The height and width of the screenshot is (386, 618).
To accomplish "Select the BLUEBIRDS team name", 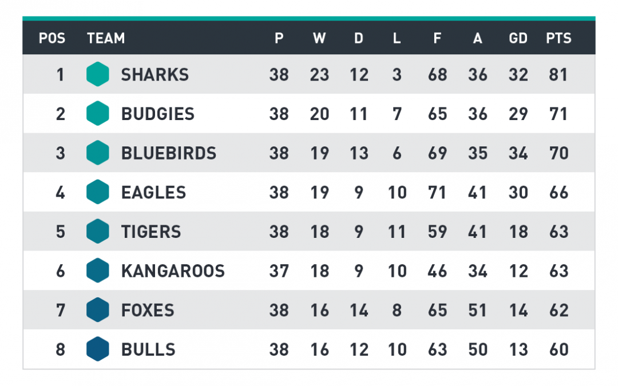I will [169, 153].
